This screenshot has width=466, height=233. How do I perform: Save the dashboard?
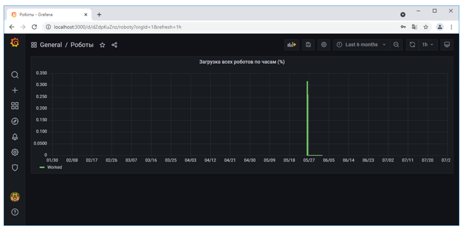pyautogui.click(x=308, y=45)
